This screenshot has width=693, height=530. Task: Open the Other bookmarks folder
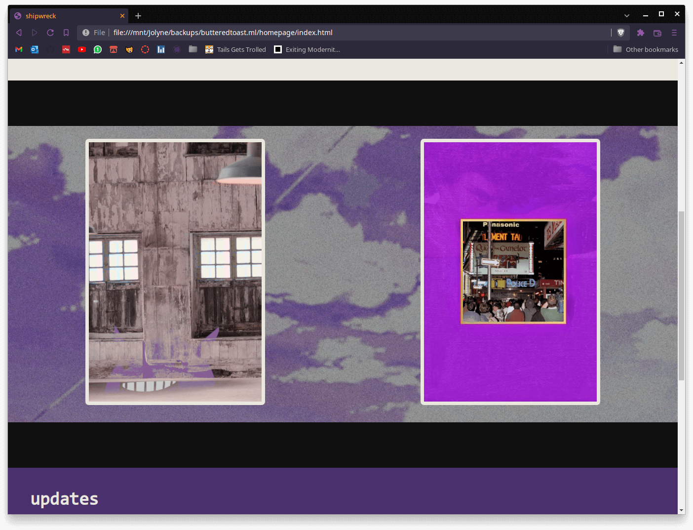tap(646, 49)
